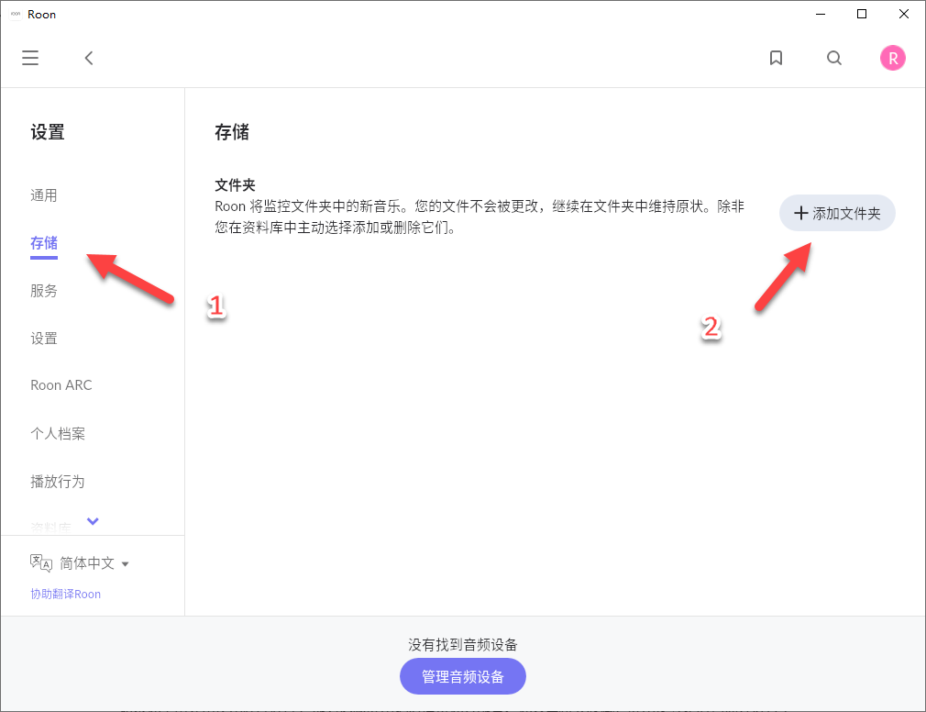The image size is (926, 712).
Task: Select the 通用 settings tab
Action: click(x=44, y=195)
